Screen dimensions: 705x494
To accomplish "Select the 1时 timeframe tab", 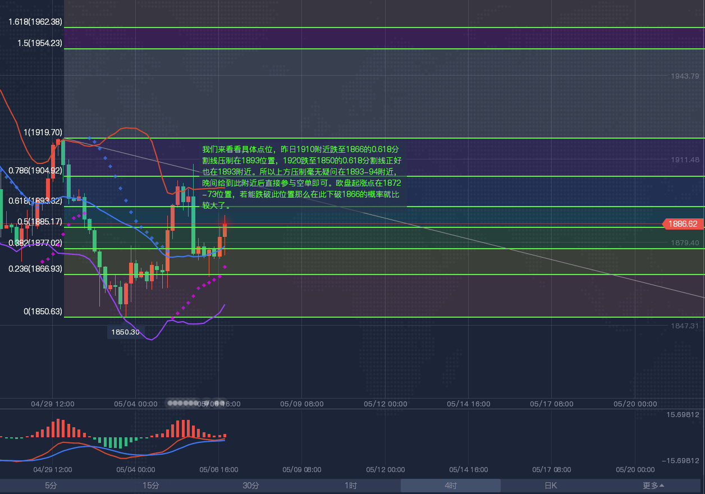I will point(351,486).
